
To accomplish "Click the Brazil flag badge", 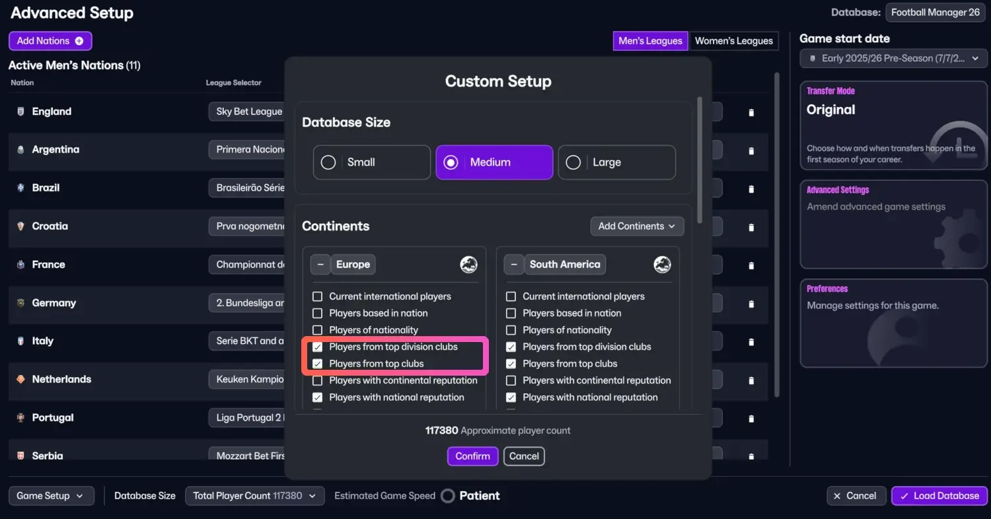I will 20,188.
